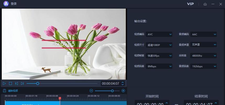This screenshot has height=105, width=225.
Task: Minimize the application window
Action: [213, 4]
